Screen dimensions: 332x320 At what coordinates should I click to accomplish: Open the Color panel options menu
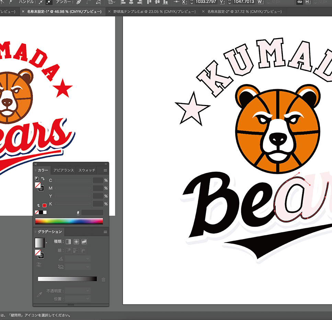click(x=105, y=170)
